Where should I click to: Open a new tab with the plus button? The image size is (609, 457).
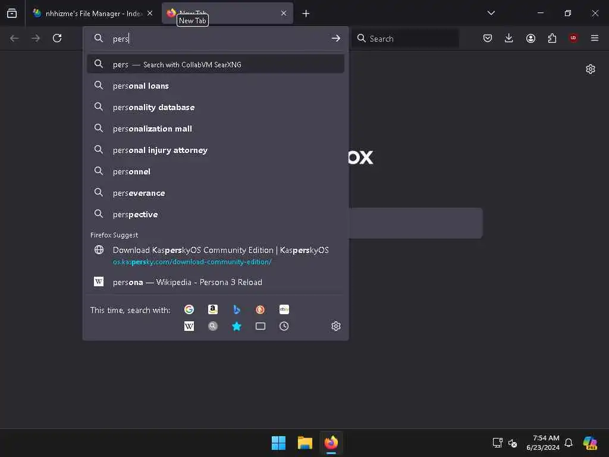click(306, 14)
